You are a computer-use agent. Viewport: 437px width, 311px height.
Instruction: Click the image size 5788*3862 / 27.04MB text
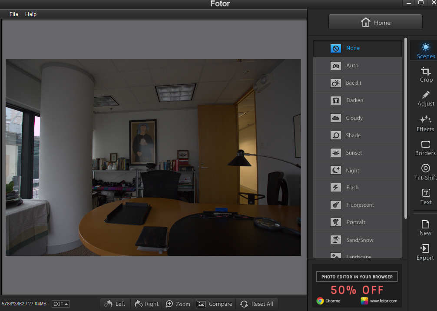tap(24, 304)
